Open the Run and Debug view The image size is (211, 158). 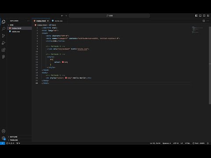pyautogui.click(x=4, y=43)
